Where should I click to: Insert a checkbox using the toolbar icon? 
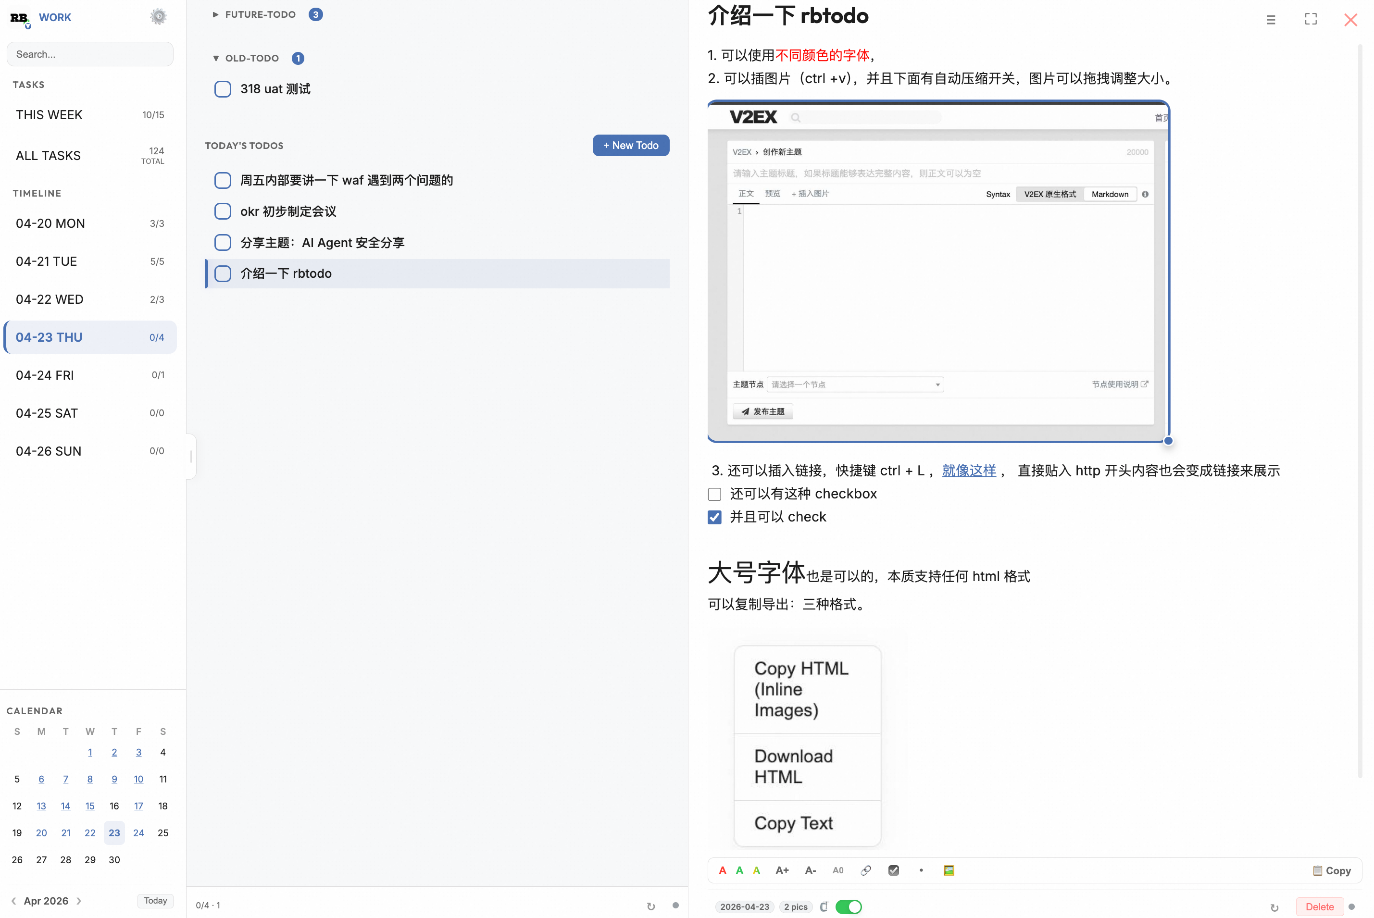click(893, 870)
